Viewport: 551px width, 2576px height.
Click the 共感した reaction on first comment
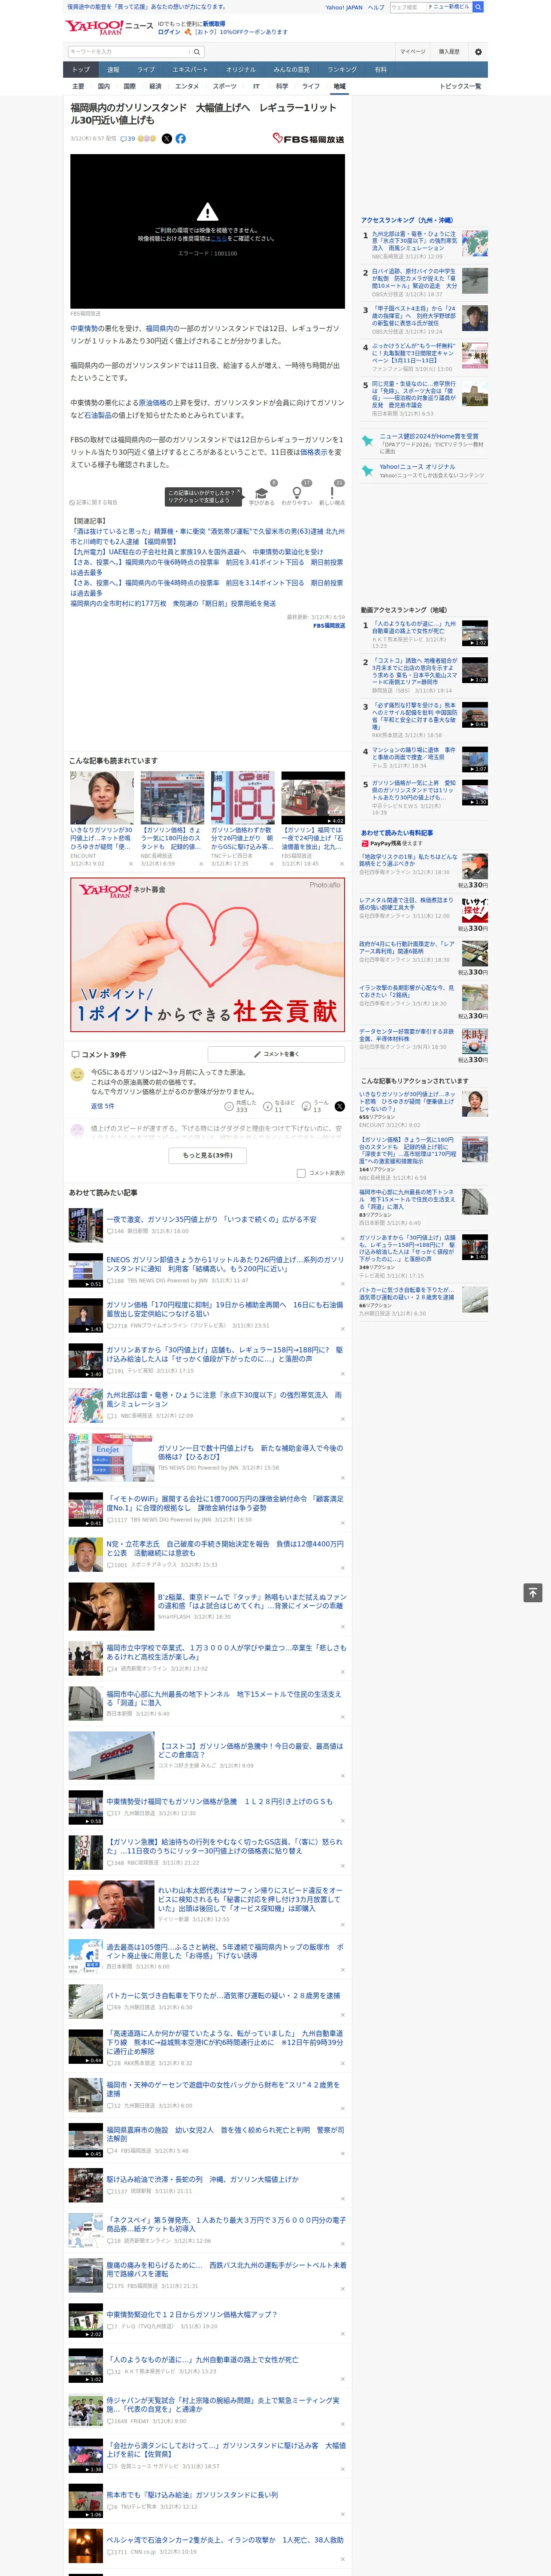point(242,1106)
